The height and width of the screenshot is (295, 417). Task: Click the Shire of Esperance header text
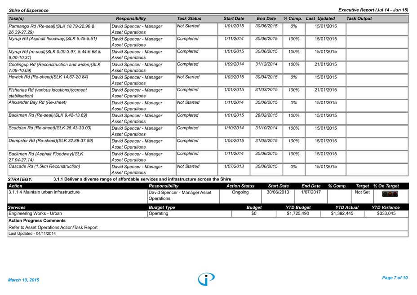click(x=28, y=10)
